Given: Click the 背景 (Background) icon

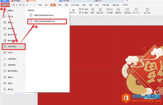Looking at the screenshot, I should (93, 10).
